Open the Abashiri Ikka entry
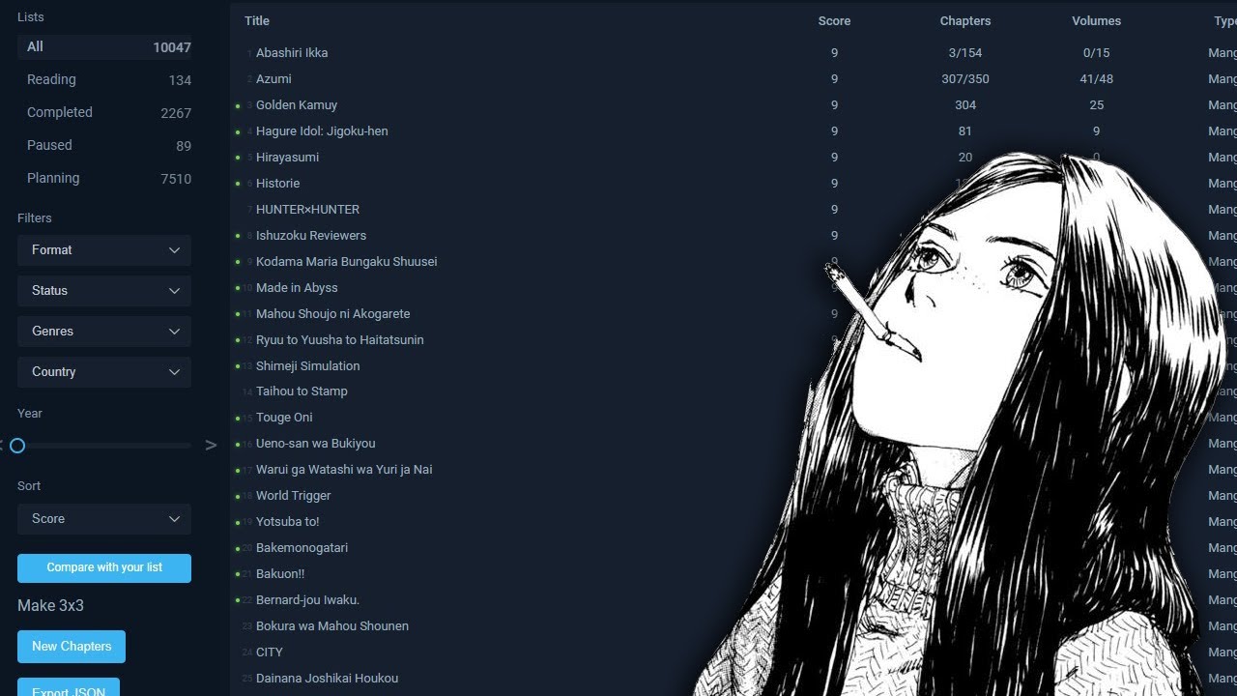The width and height of the screenshot is (1237, 696). 292,52
